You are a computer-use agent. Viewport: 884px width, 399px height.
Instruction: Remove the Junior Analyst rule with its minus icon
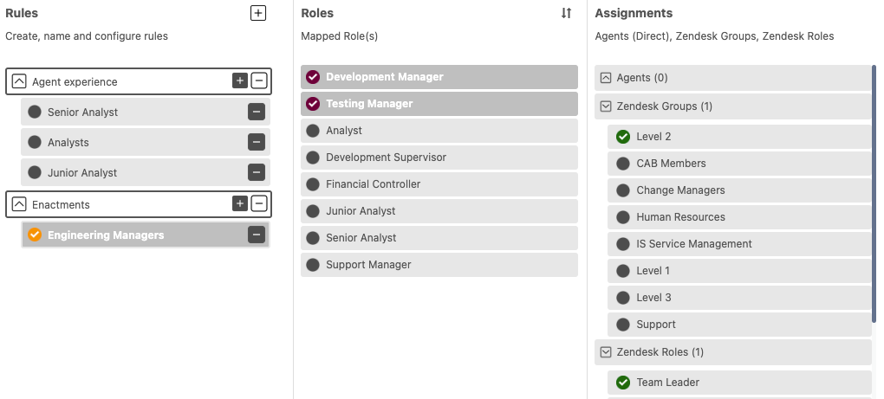tap(257, 172)
